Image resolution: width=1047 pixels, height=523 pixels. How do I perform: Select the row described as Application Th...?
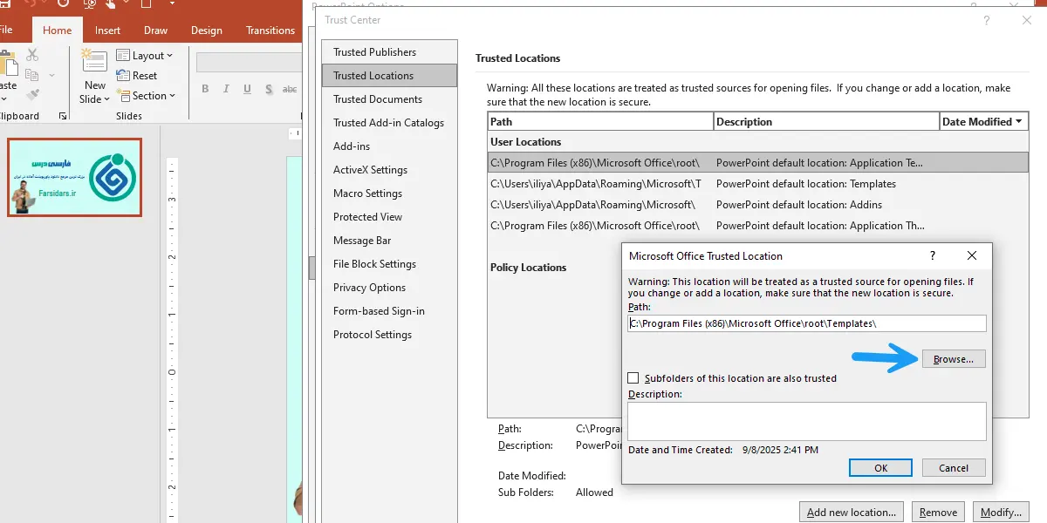coord(758,226)
